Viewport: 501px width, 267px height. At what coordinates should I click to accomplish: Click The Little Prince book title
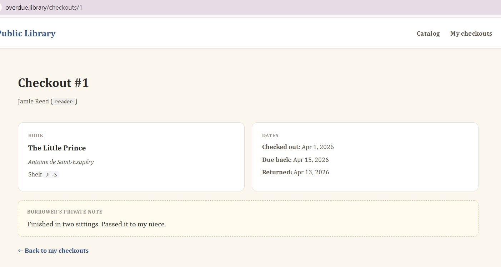57,148
